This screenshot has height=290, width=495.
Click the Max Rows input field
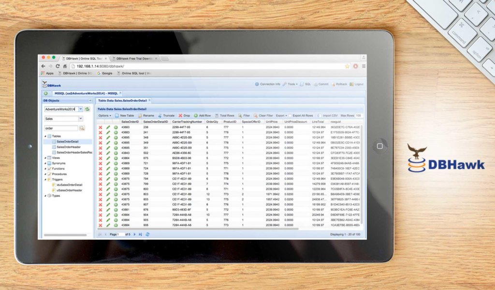[359, 116]
